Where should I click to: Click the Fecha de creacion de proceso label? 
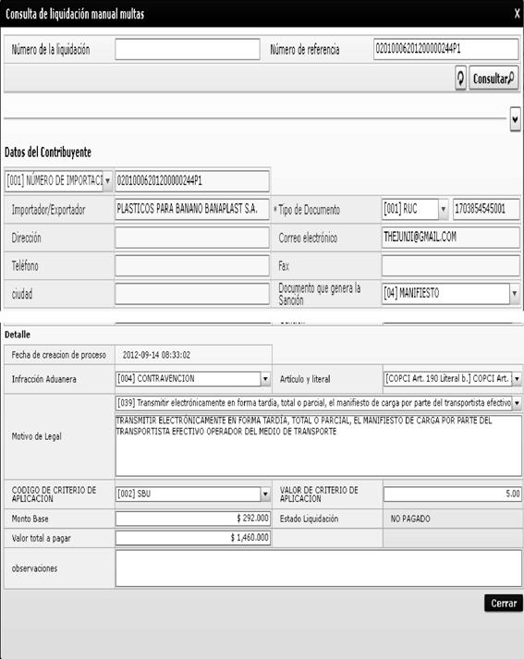(58, 356)
